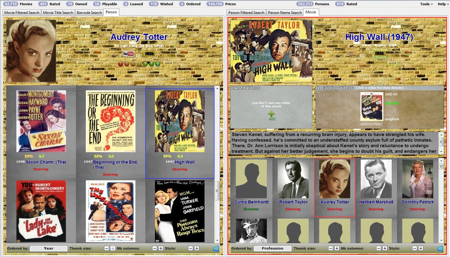Open the Robert Taylor cast link
Image resolution: width=450 pixels, height=257 pixels.
coord(293,202)
